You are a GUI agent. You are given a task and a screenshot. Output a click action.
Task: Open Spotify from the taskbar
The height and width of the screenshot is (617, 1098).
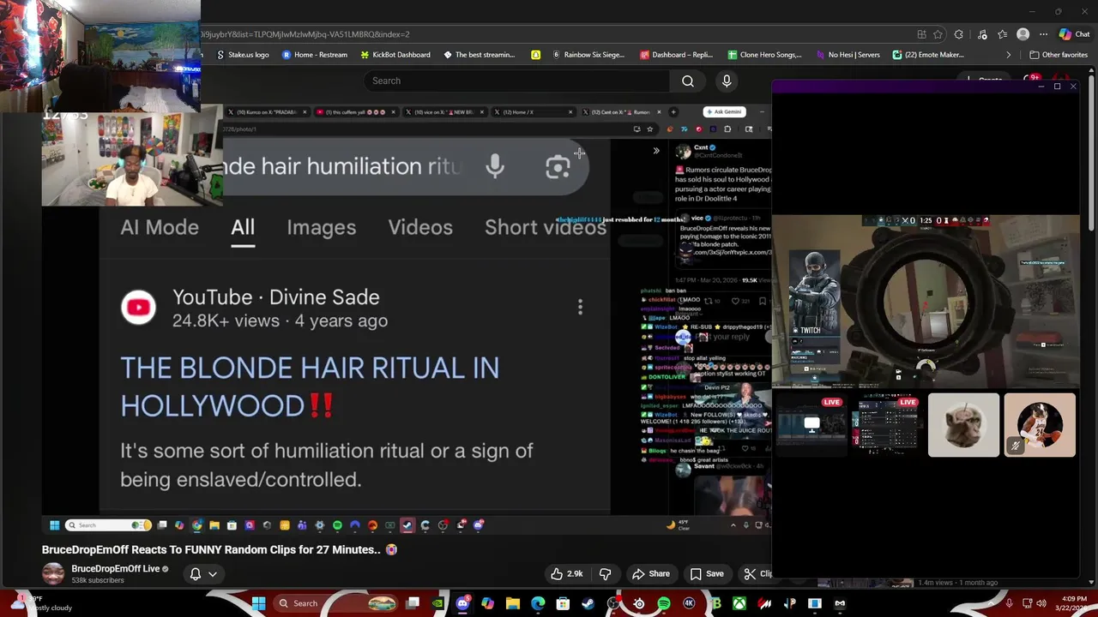click(x=664, y=603)
